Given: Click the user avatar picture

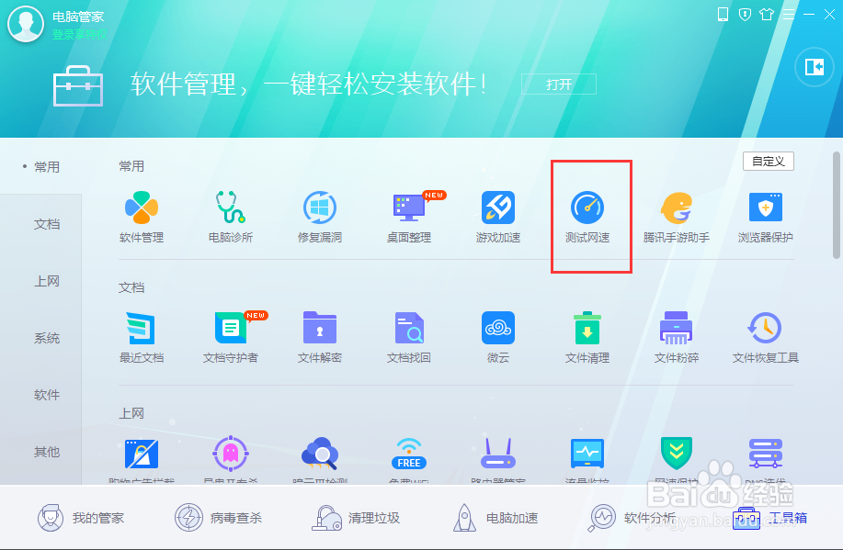Looking at the screenshot, I should point(25,24).
